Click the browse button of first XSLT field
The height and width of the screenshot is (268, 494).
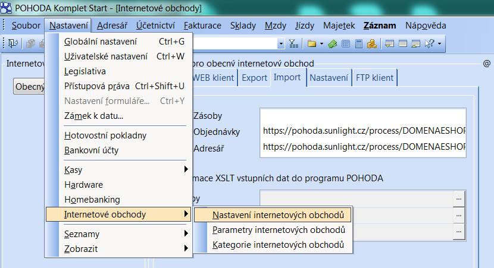click(459, 199)
